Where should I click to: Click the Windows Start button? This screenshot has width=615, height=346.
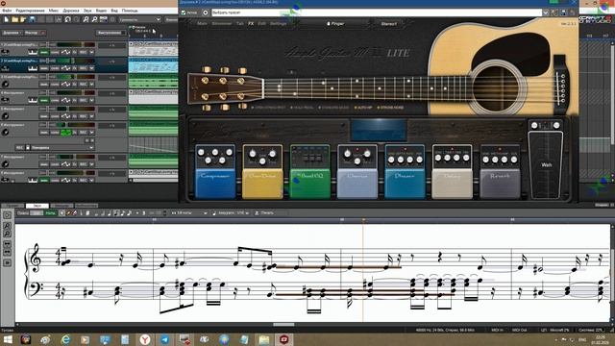(8, 339)
